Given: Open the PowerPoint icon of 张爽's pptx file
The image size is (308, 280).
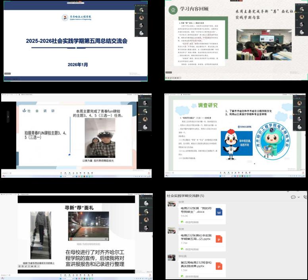Looking at the screenshot, I should click(x=219, y=239).
